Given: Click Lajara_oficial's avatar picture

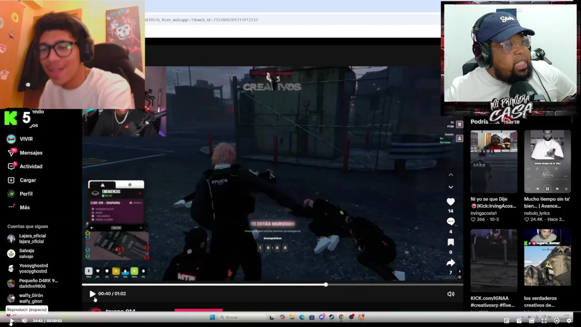Looking at the screenshot, I should [x=11, y=238].
